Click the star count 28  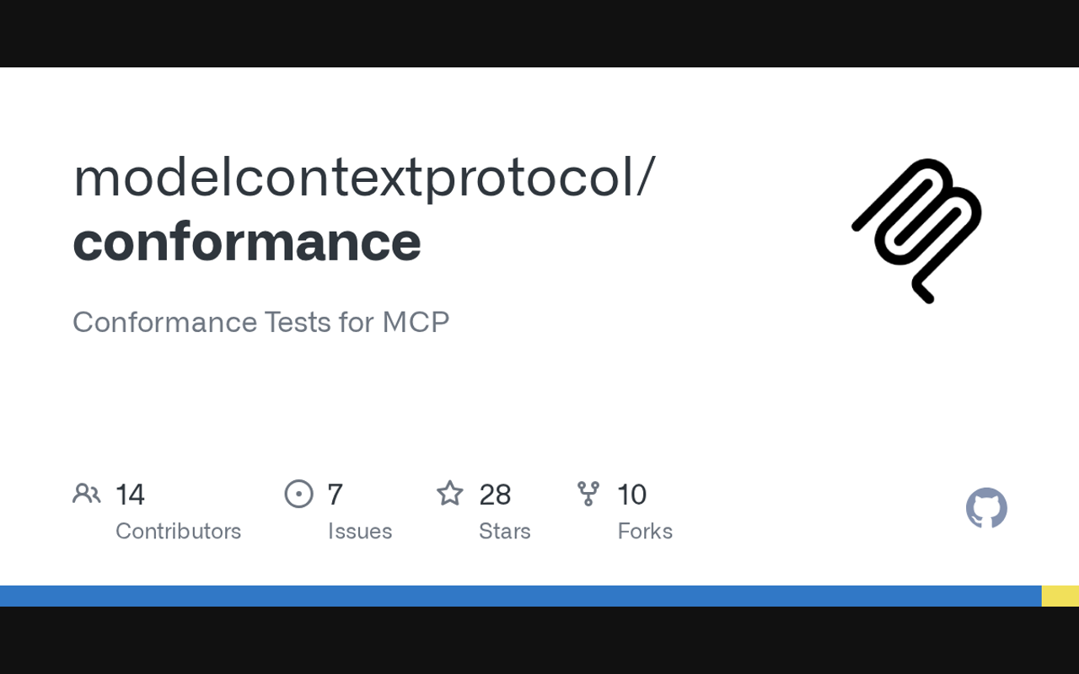pyautogui.click(x=495, y=495)
